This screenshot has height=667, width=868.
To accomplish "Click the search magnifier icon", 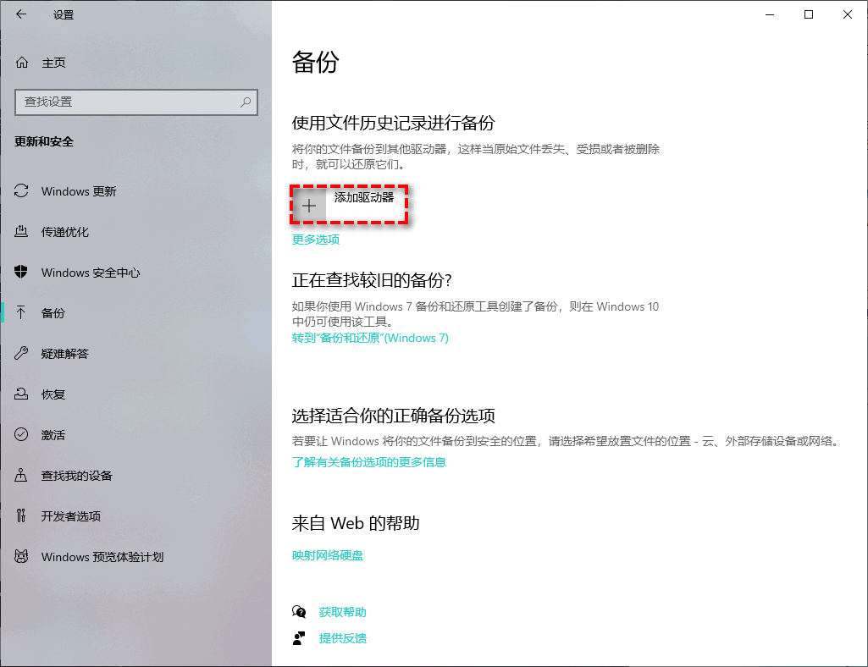I will (246, 102).
